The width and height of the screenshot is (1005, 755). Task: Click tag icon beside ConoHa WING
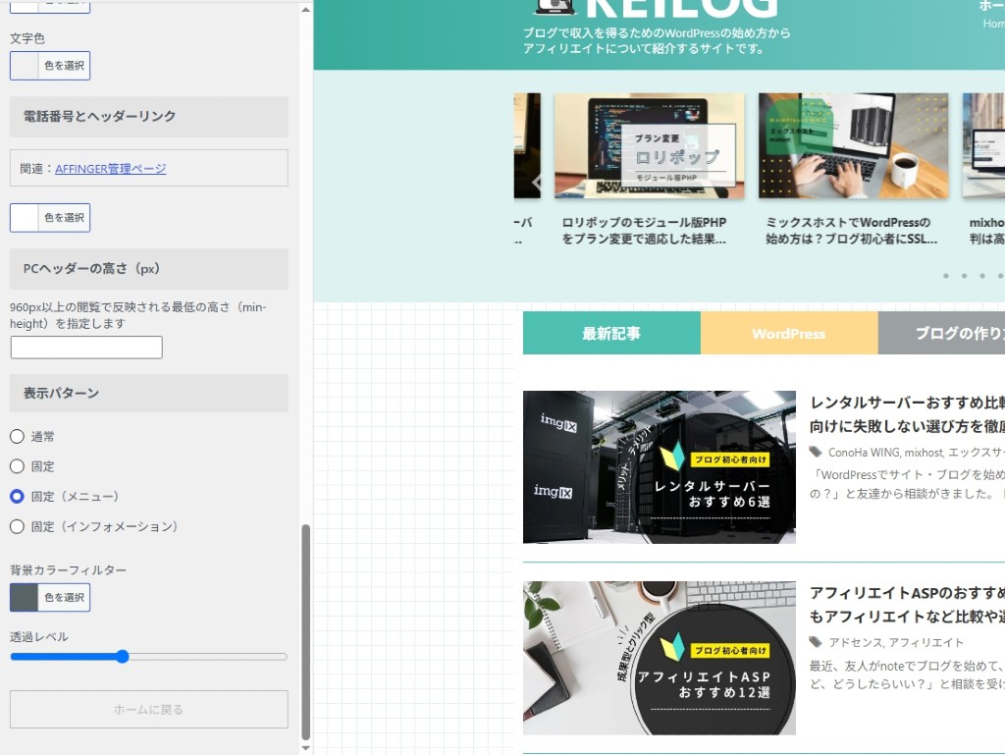pyautogui.click(x=816, y=452)
